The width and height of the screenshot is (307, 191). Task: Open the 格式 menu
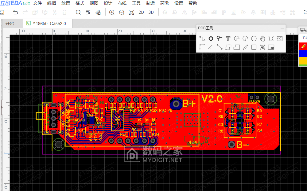coord(80,3)
